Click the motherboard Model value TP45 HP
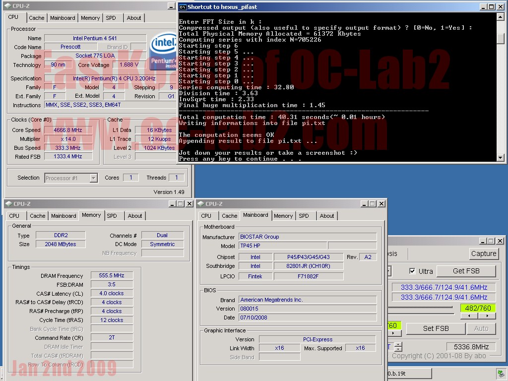 pos(283,246)
